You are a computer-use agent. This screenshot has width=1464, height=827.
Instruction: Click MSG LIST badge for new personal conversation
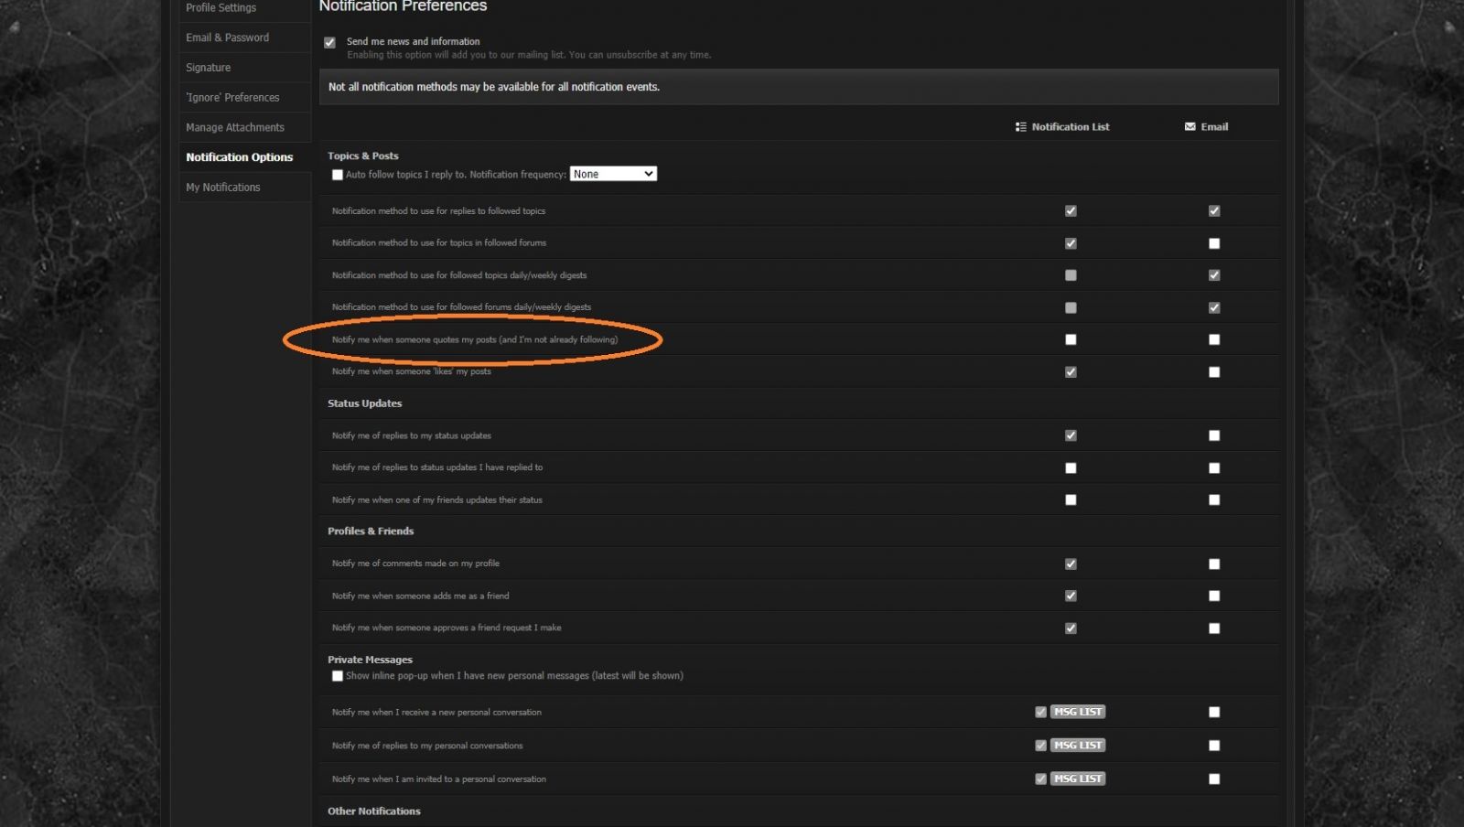tap(1078, 712)
